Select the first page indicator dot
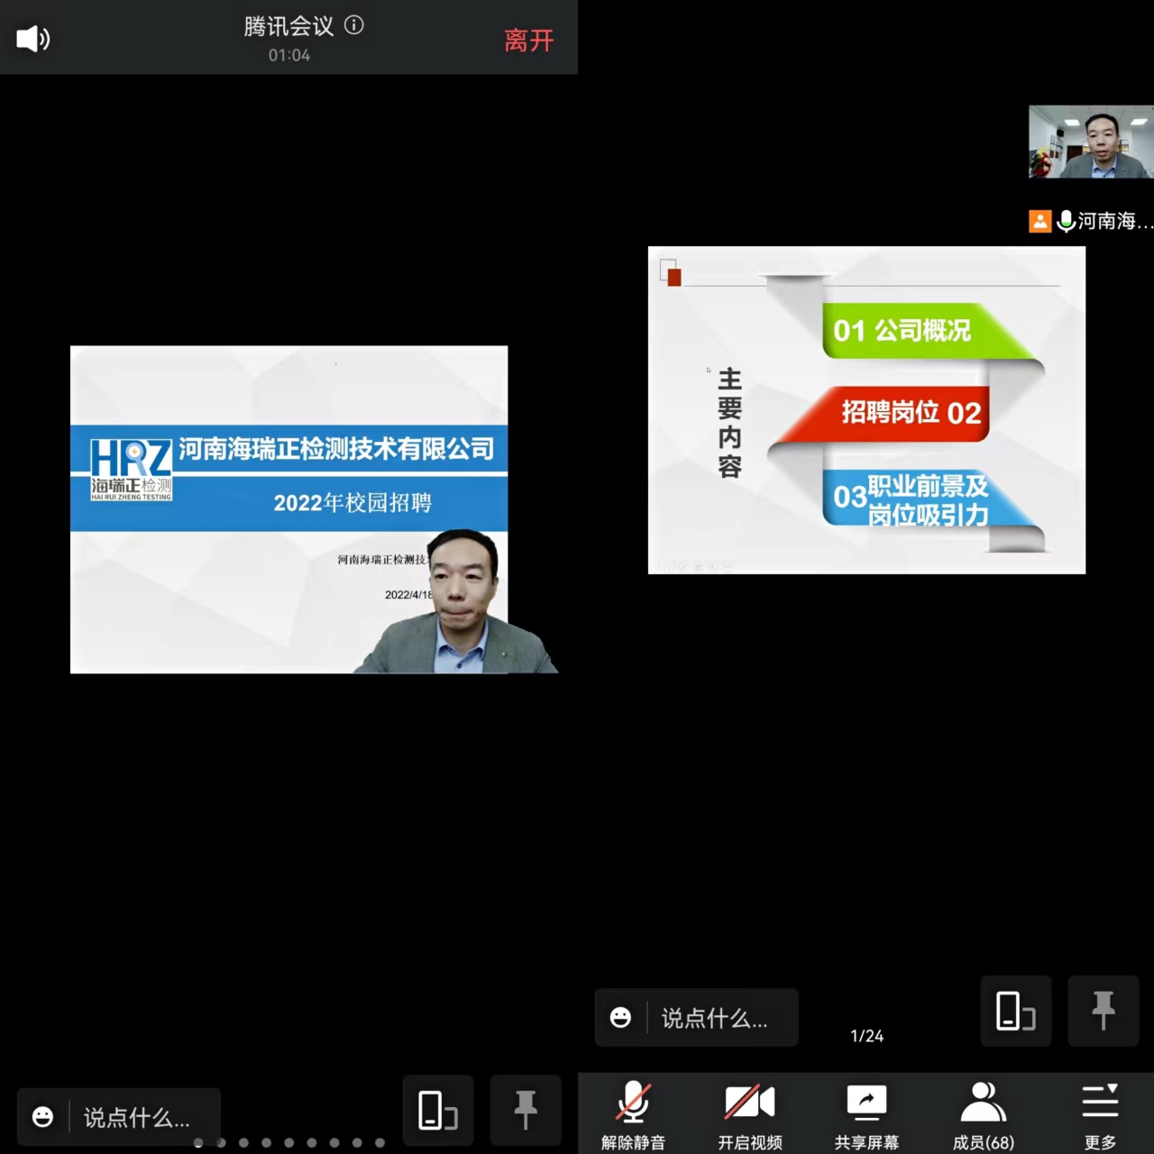This screenshot has width=1154, height=1154. tap(198, 1142)
